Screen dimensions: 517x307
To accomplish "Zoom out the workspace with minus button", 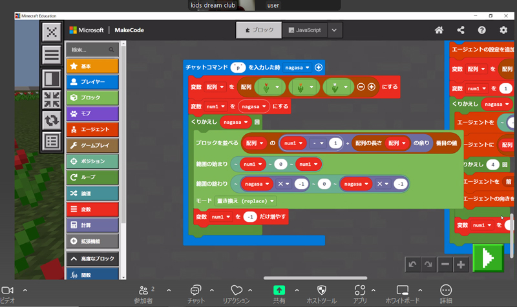I will point(445,264).
